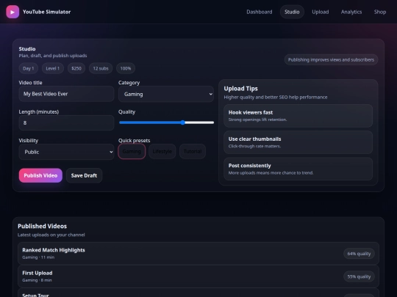Open the Ranked Match Highlights video entry
Viewport: 397px width, 297px height.
tap(198, 253)
